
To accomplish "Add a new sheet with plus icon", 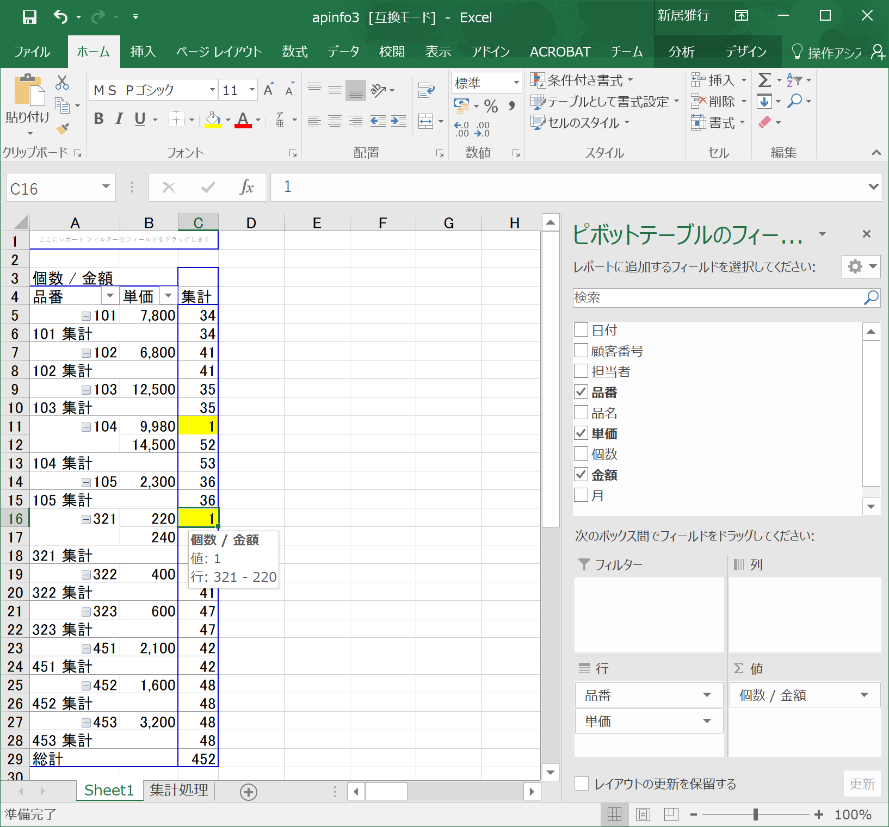I will (x=249, y=792).
